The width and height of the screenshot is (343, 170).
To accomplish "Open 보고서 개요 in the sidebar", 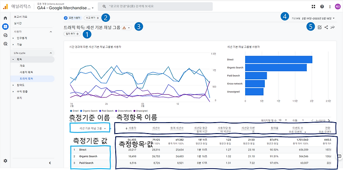I will point(21,16).
